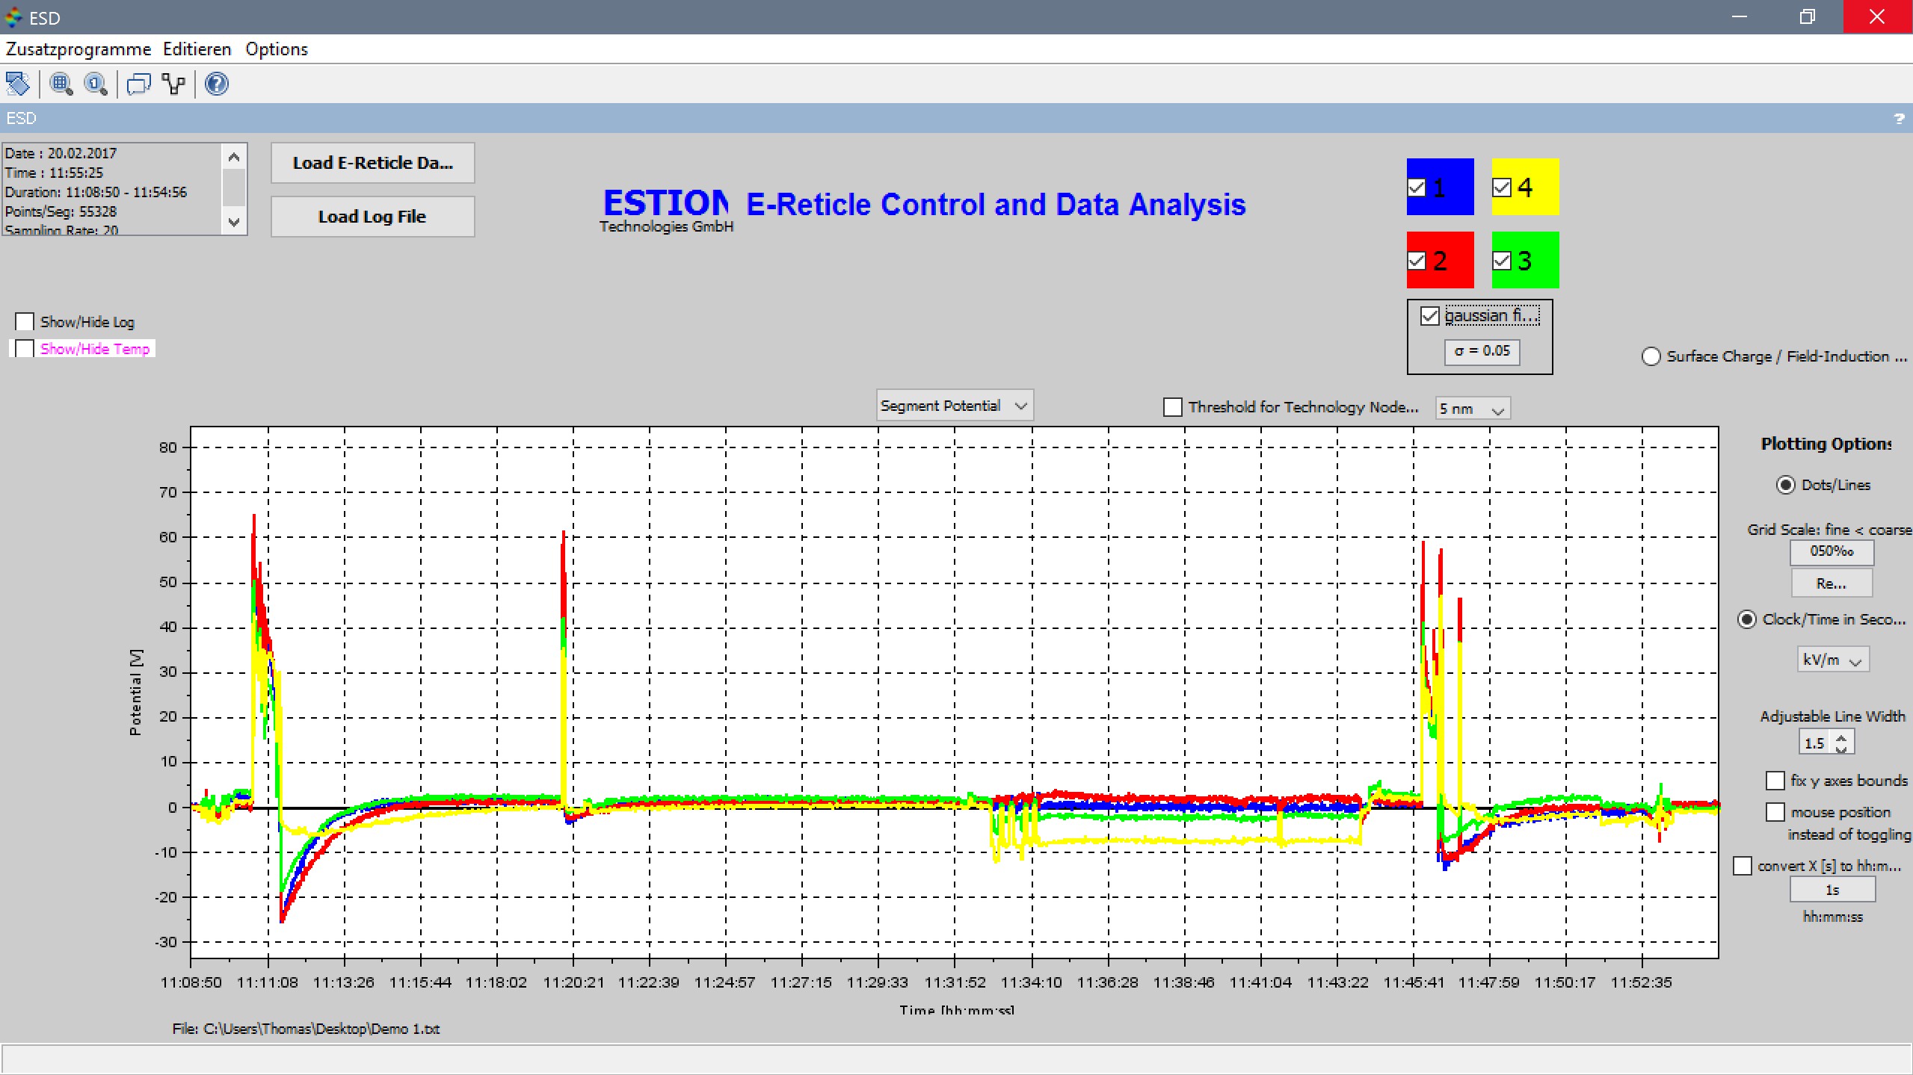Uncheck the channel 1 checkbox
This screenshot has width=1913, height=1075.
[x=1417, y=188]
